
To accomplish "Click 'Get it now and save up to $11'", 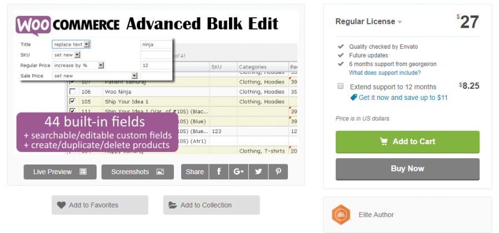I will pyautogui.click(x=403, y=98).
